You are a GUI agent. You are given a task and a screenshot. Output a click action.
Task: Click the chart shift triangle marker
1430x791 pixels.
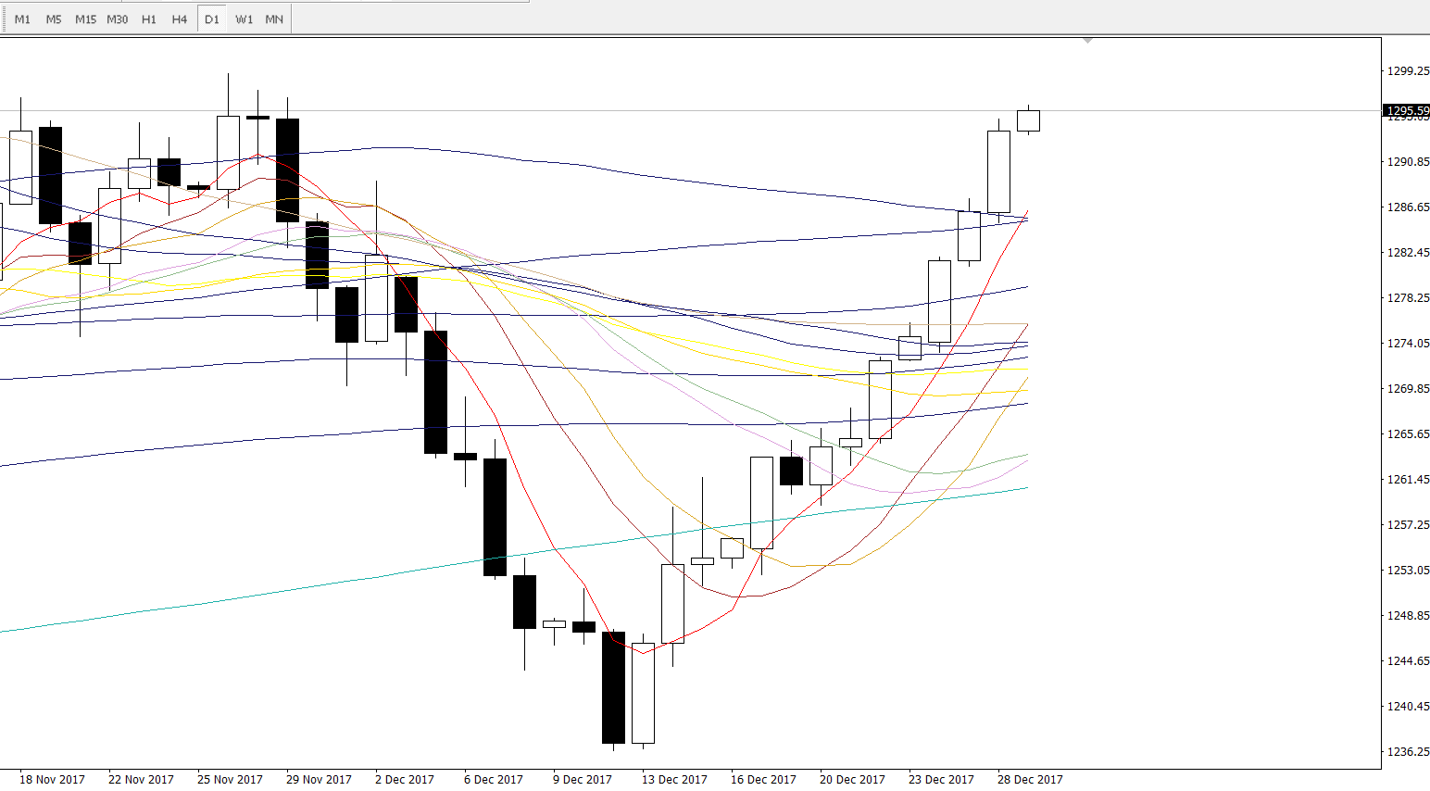(x=1087, y=41)
